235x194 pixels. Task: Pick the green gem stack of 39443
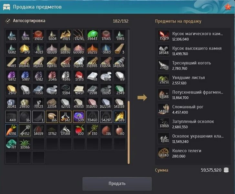pyautogui.click(x=92, y=36)
